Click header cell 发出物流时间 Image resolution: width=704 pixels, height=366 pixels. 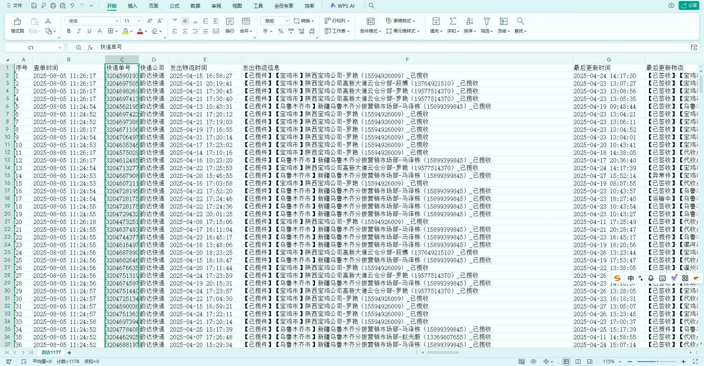pyautogui.click(x=206, y=68)
